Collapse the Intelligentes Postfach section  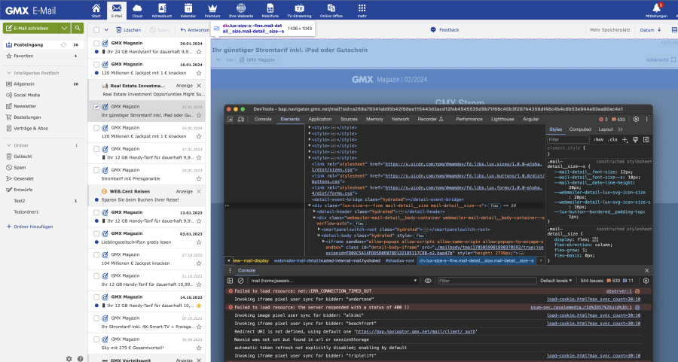[8, 72]
